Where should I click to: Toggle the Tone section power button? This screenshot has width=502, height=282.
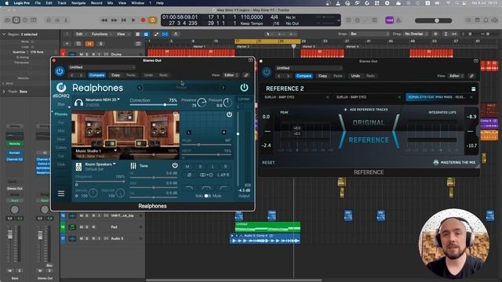coord(175,165)
